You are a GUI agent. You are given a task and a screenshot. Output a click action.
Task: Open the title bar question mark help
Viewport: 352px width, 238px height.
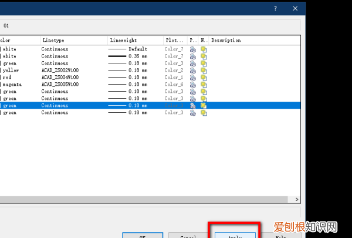pyautogui.click(x=275, y=8)
